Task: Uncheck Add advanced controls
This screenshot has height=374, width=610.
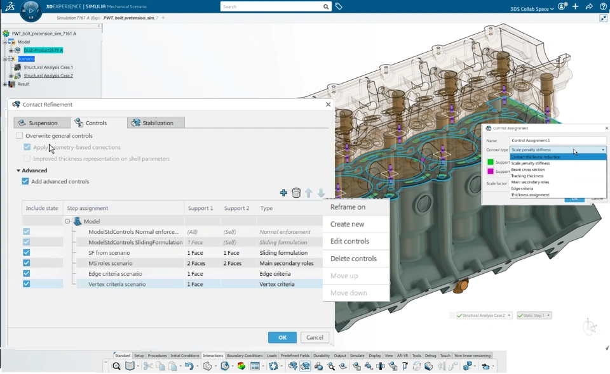Action: point(25,181)
